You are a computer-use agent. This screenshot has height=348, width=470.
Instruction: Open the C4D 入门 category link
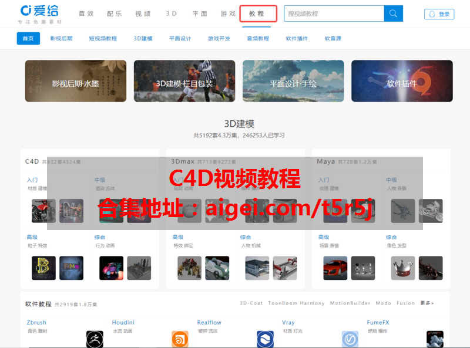32,180
